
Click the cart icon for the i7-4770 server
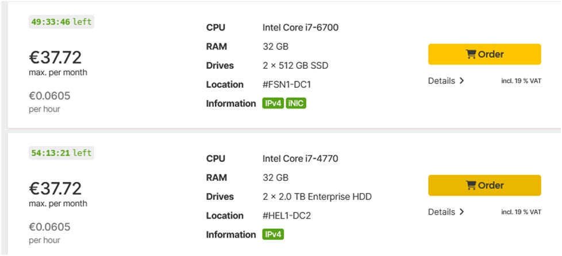pyautogui.click(x=471, y=185)
